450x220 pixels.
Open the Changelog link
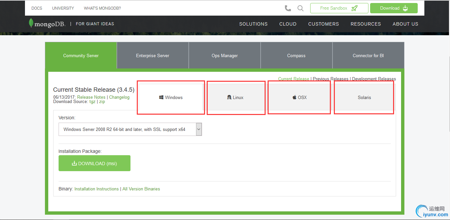(119, 97)
